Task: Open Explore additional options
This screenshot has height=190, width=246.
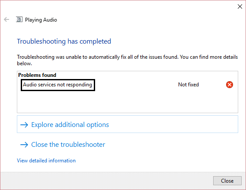Action: click(70, 125)
